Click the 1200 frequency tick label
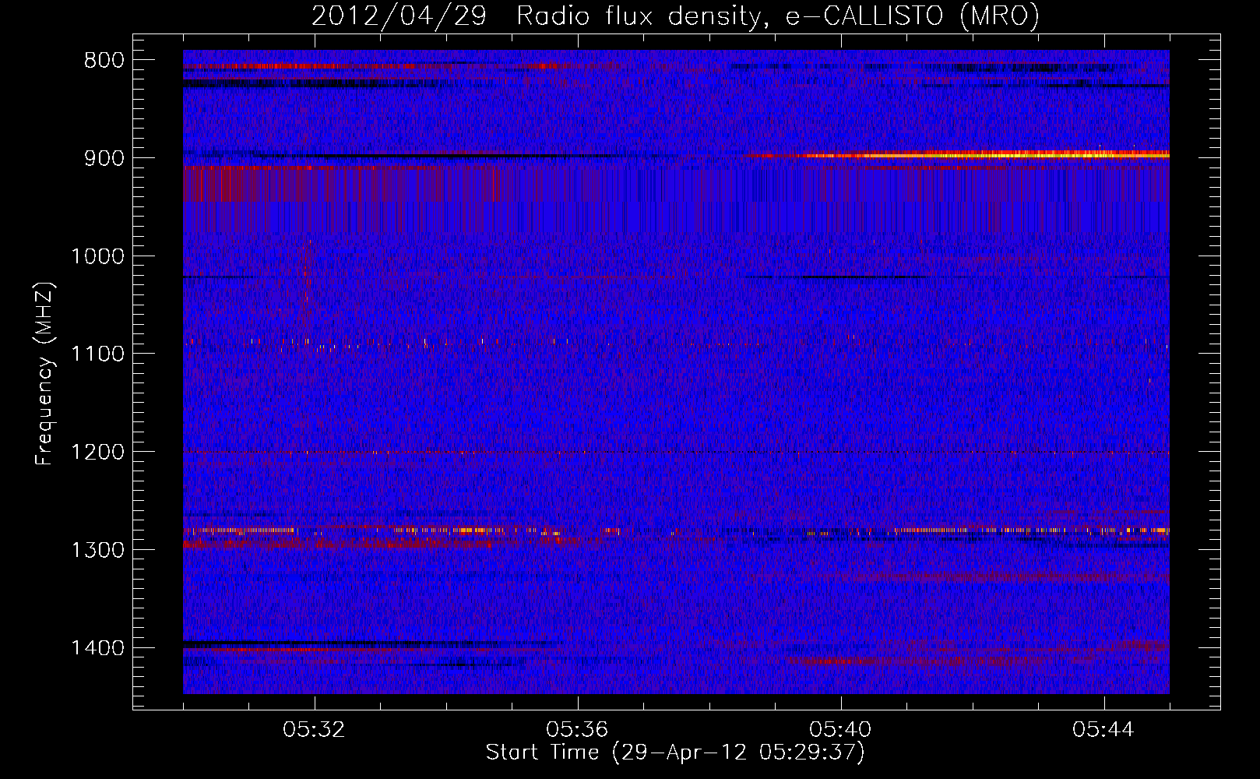 click(x=97, y=453)
